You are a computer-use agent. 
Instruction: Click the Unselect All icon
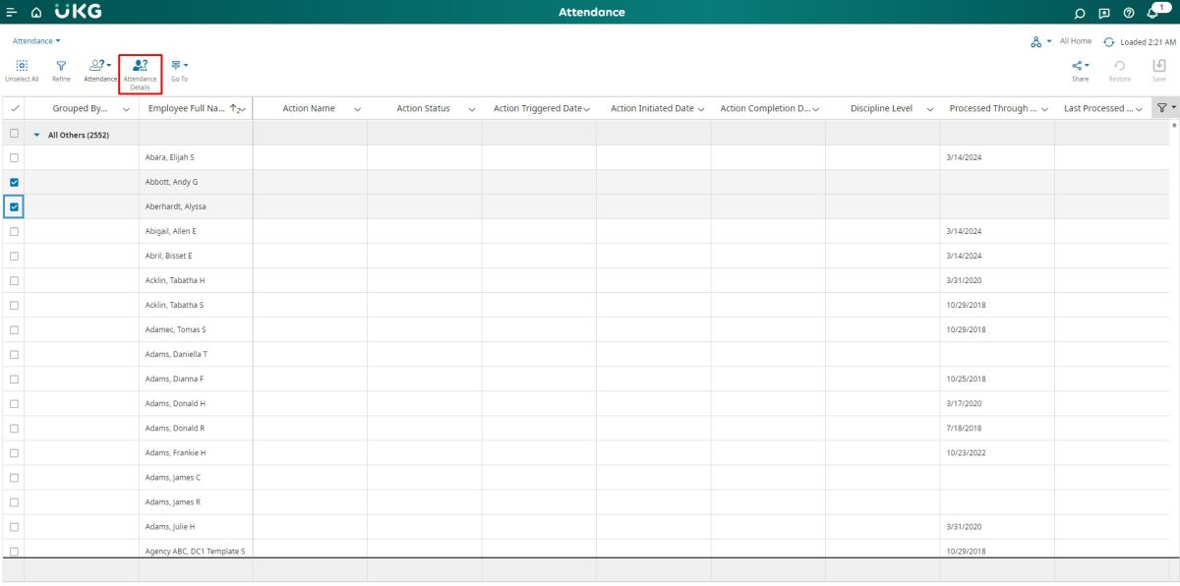[x=22, y=66]
